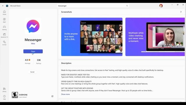Click the 33K ratings count

[x=39, y=60]
